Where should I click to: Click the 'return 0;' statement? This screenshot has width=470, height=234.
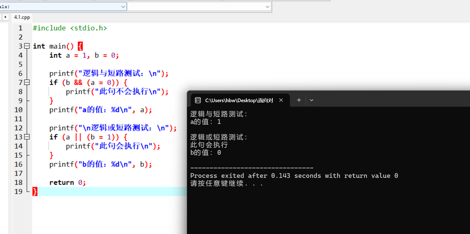tap(68, 183)
